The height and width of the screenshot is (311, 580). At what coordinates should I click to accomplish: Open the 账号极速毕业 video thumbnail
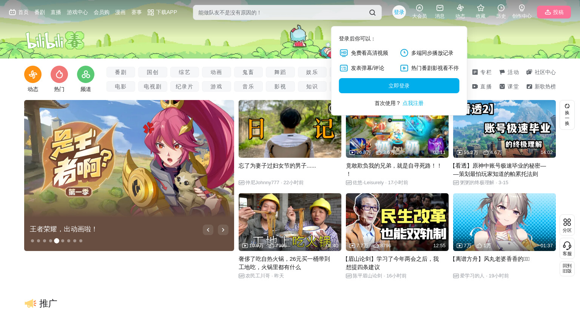(x=504, y=129)
